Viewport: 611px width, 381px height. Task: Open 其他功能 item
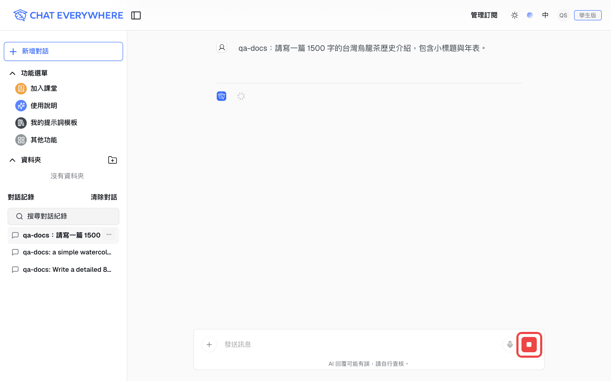(x=44, y=140)
